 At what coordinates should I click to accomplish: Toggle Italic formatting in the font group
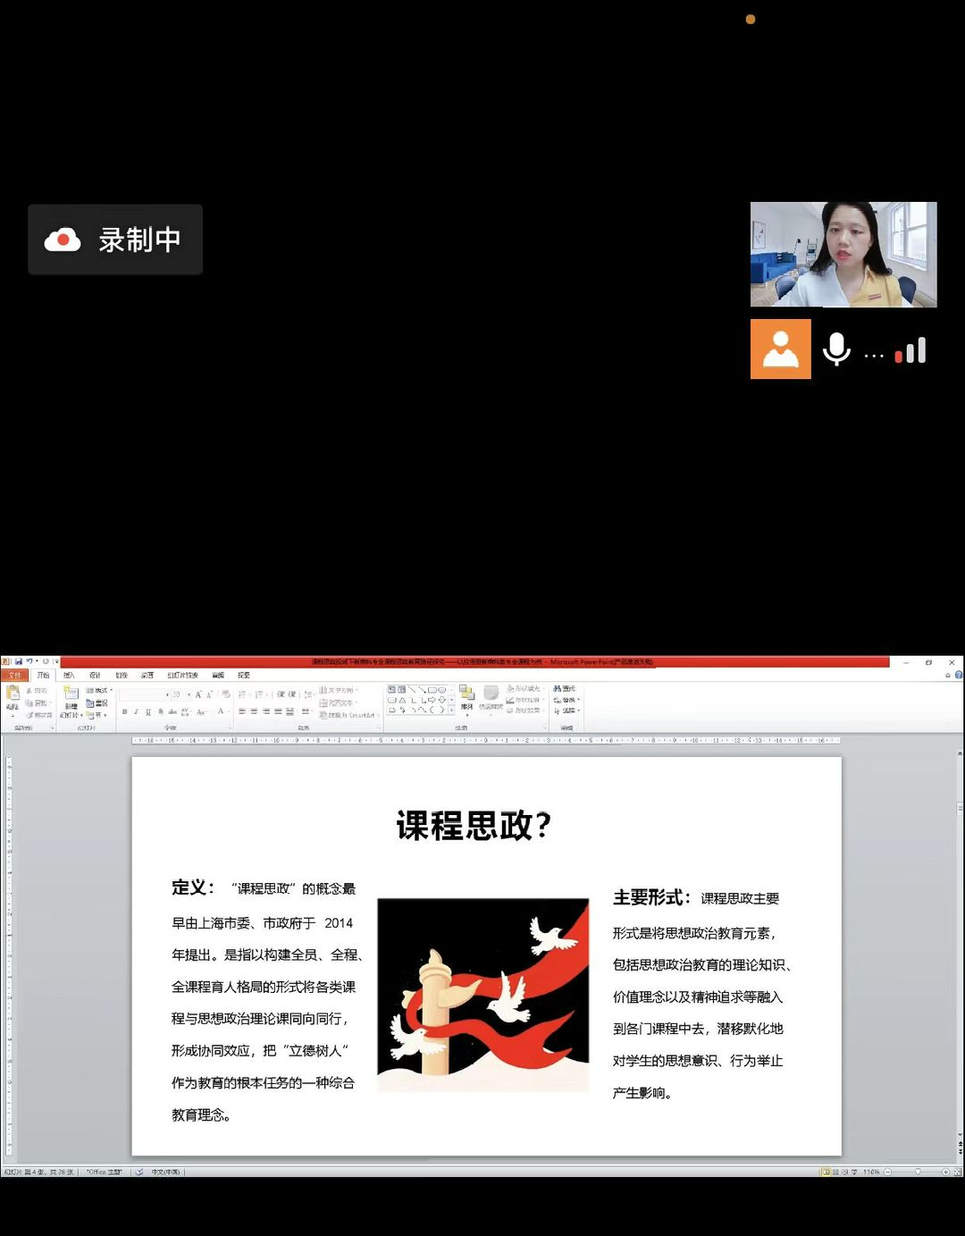pyautogui.click(x=136, y=711)
